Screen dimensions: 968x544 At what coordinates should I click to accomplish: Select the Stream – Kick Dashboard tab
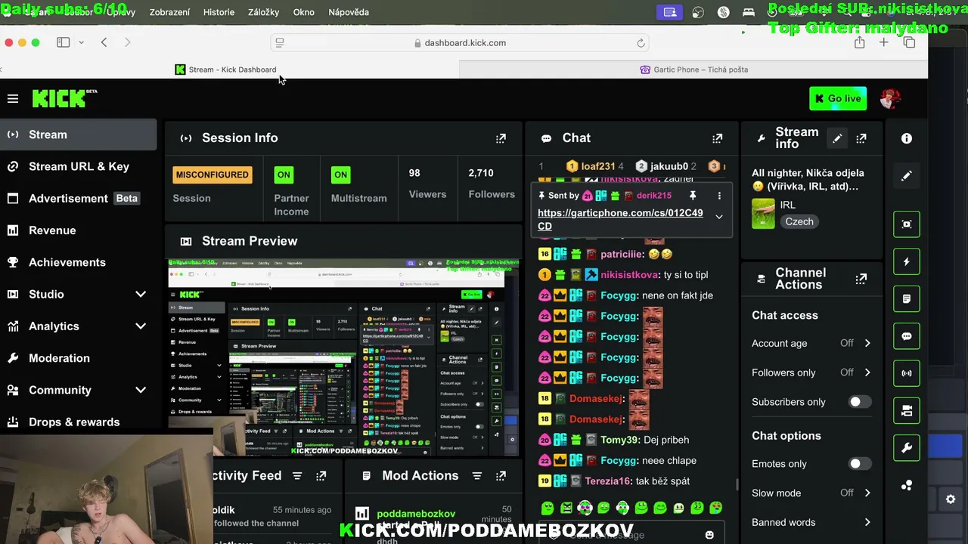tap(225, 70)
